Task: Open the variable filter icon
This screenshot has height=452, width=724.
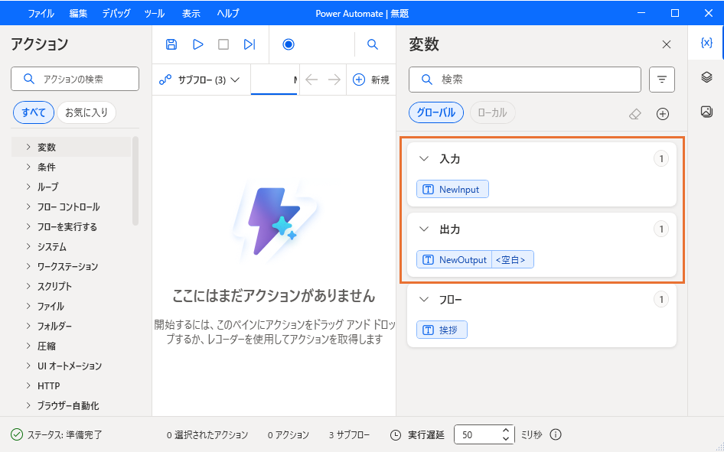Action: (x=662, y=80)
